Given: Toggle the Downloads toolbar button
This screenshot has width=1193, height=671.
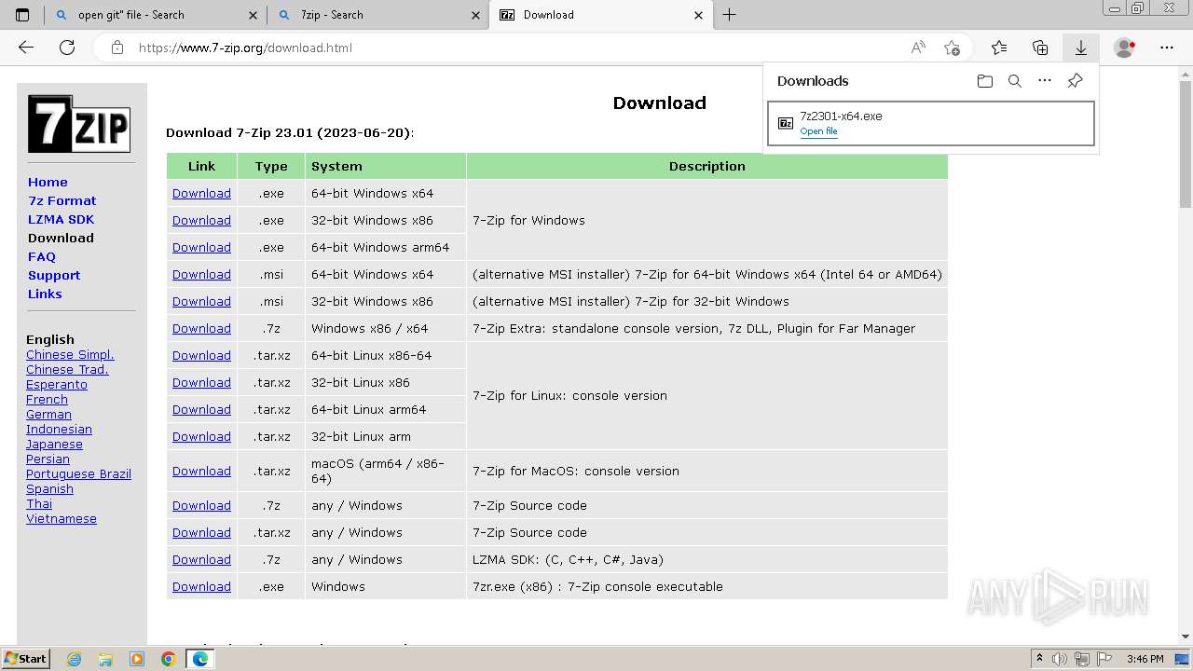Looking at the screenshot, I should [x=1081, y=48].
